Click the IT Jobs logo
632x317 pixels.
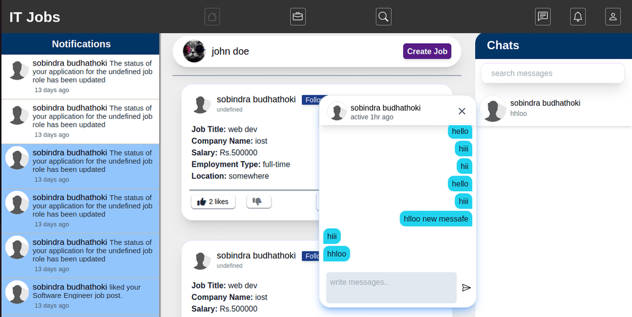[x=35, y=17]
